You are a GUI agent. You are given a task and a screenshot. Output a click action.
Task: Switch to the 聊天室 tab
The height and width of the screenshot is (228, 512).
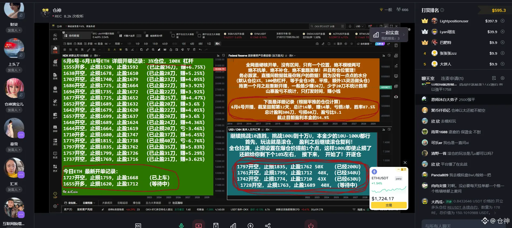(x=428, y=78)
